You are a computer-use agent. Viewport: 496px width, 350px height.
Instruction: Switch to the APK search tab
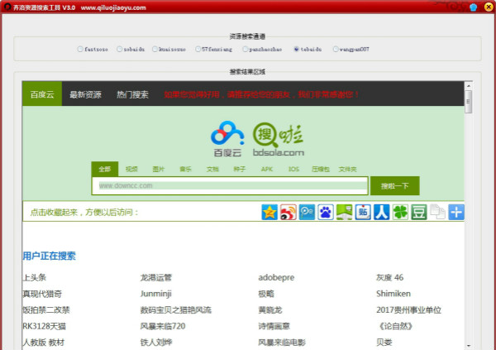coord(267,169)
